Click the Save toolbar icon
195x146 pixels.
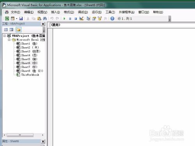[x=21, y=19]
